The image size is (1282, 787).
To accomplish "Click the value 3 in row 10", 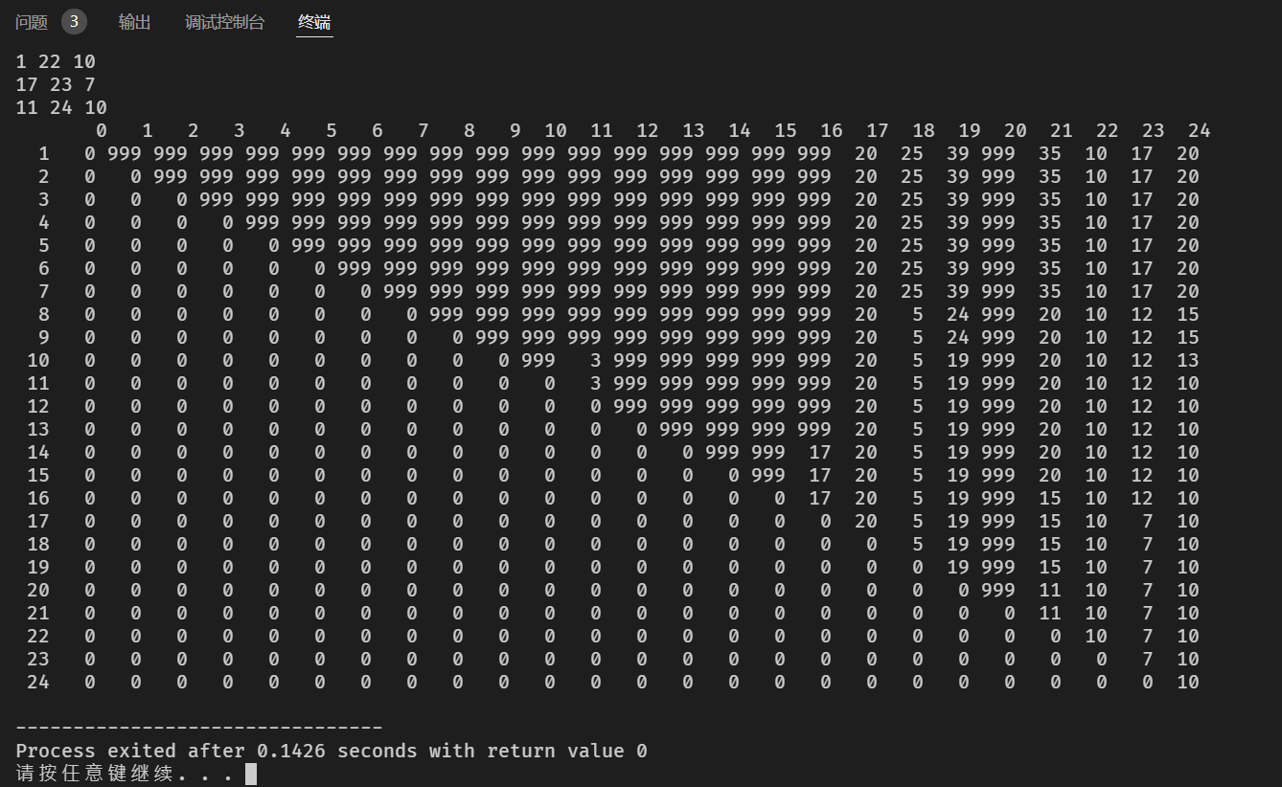I will (x=595, y=361).
